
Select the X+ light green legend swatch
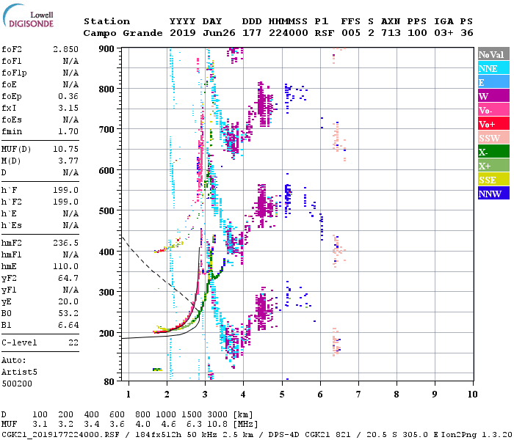[x=493, y=165]
